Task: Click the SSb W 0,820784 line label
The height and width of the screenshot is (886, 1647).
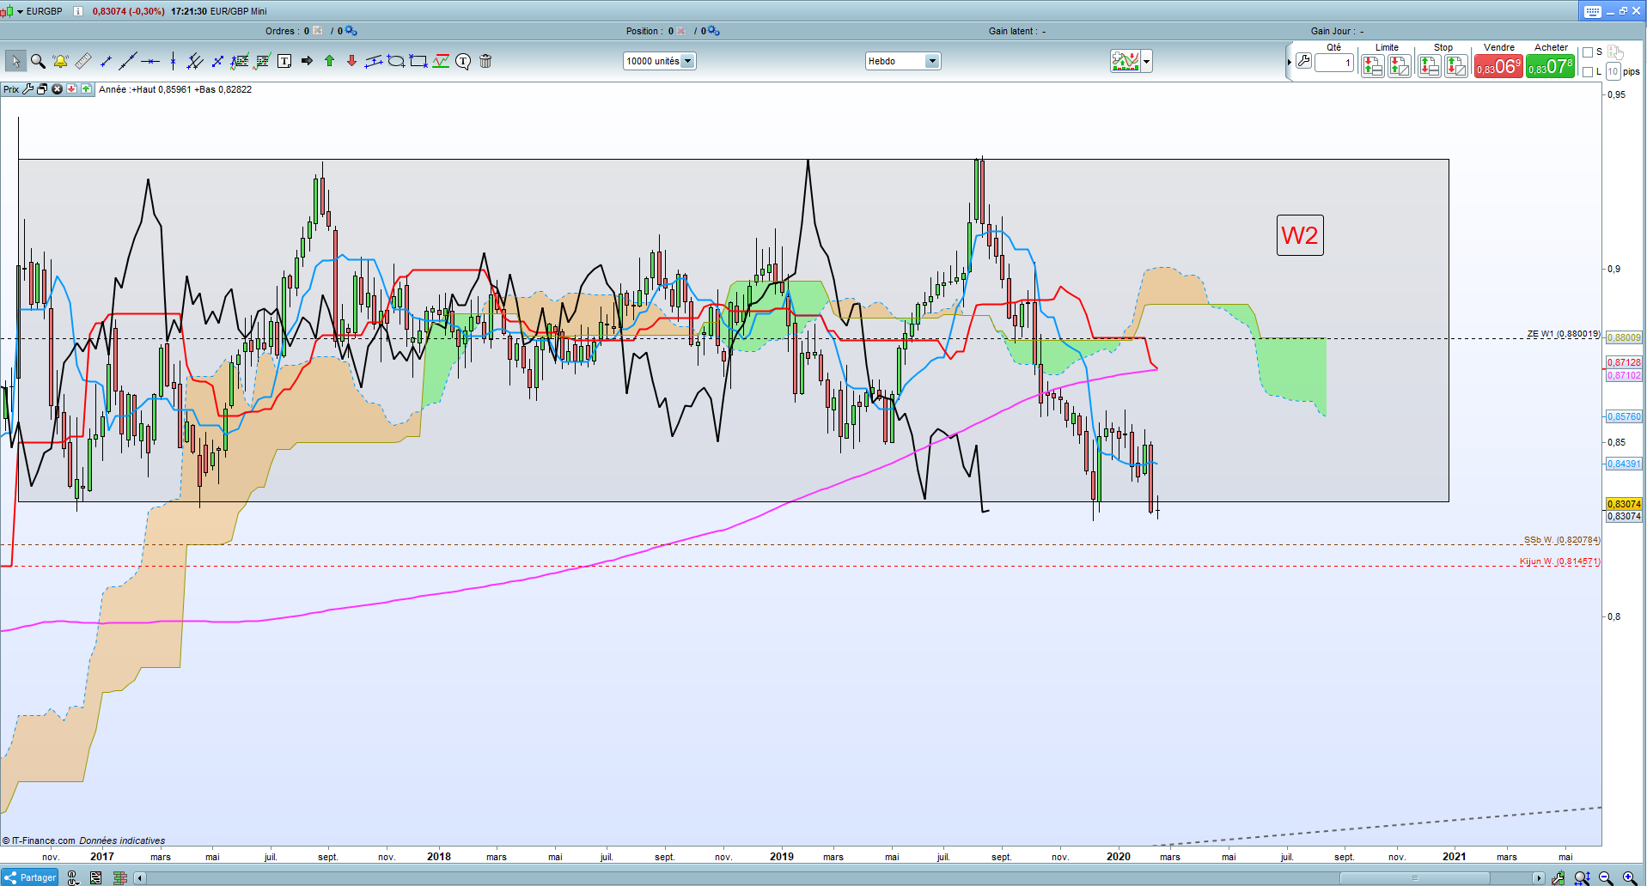Action: point(1562,540)
